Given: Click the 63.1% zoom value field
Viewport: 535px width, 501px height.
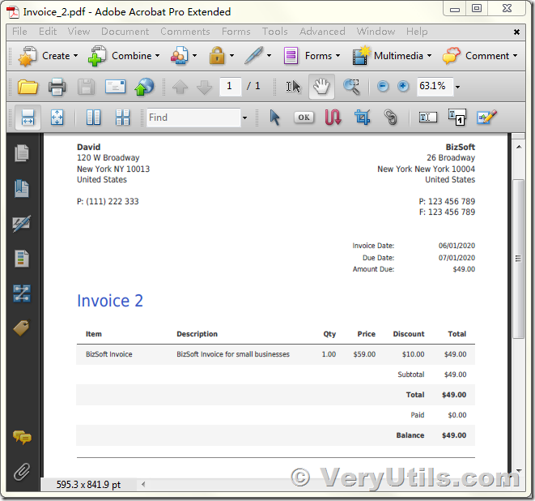Looking at the screenshot, I should tap(435, 86).
